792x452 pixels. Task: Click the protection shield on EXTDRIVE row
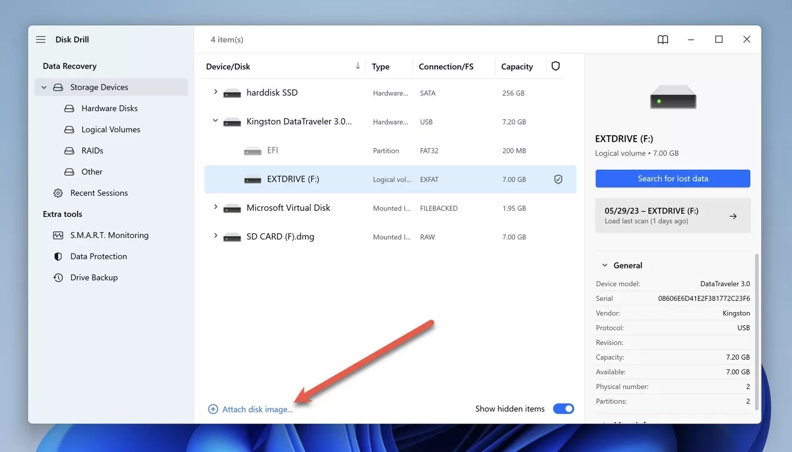click(x=558, y=179)
